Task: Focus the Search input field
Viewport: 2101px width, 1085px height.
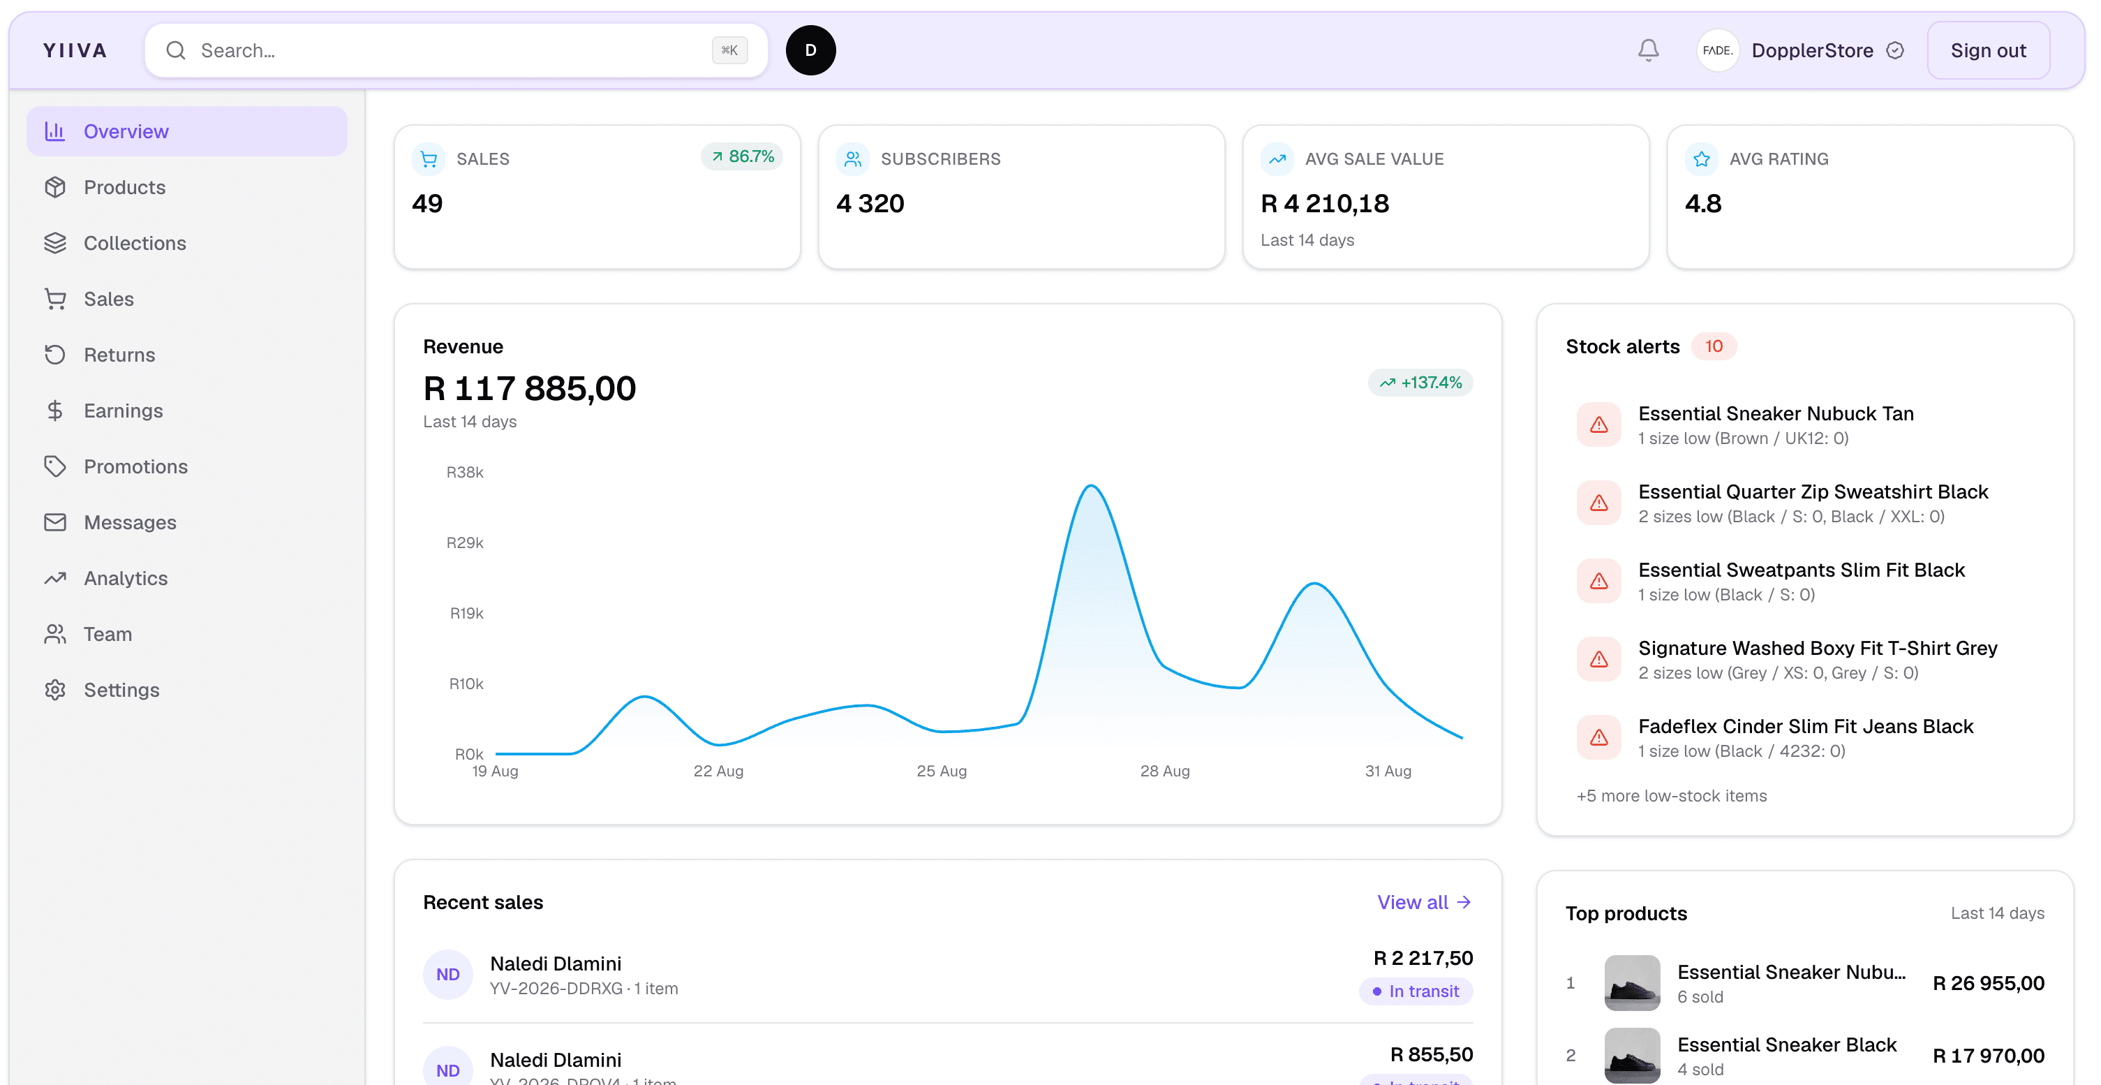Action: tap(456, 50)
